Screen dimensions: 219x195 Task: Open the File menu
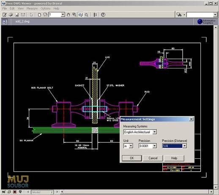pyautogui.click(x=5, y=8)
